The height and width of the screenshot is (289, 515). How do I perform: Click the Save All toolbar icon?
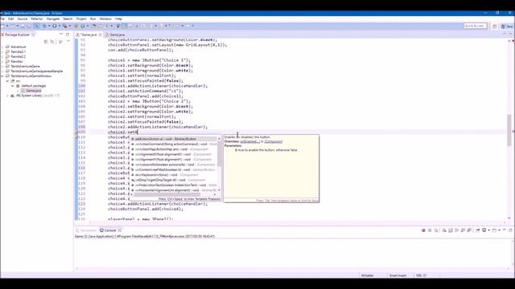click(x=29, y=26)
